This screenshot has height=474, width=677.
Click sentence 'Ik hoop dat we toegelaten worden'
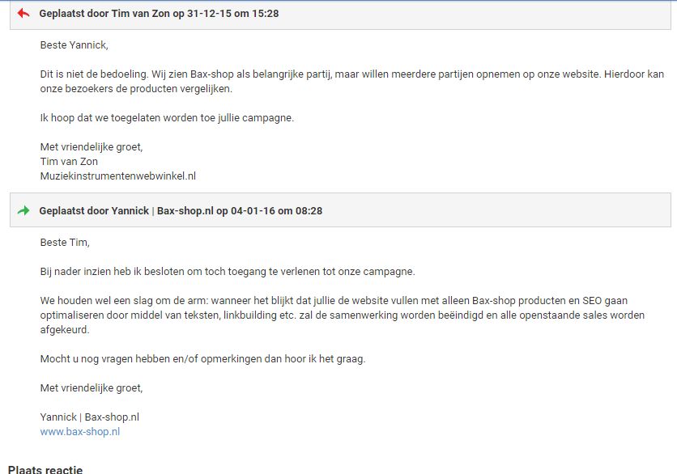[x=167, y=118]
